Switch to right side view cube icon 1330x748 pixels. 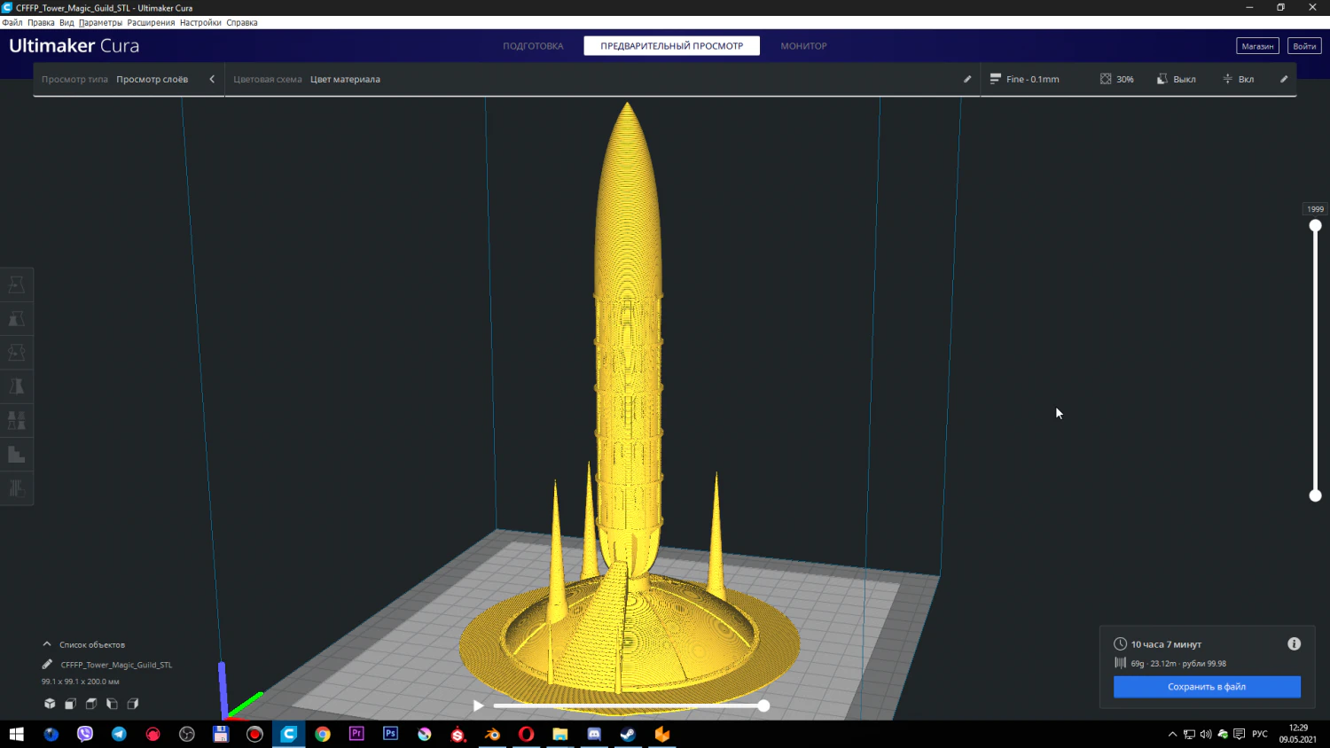click(x=133, y=704)
